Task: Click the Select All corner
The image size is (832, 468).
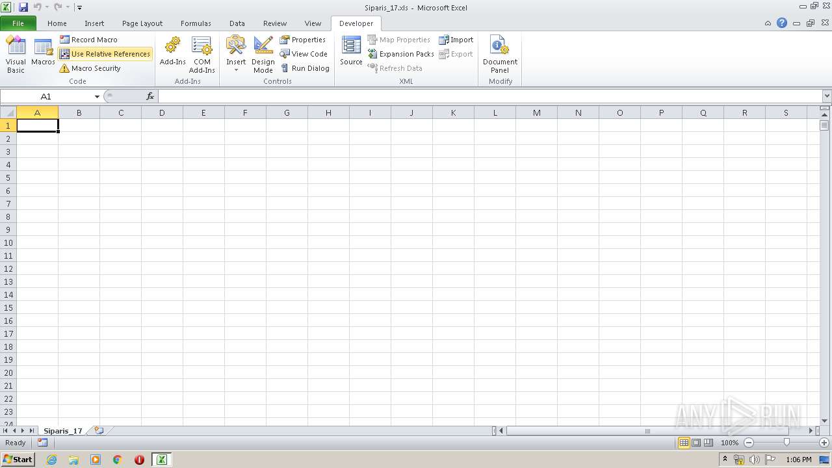Action: pos(8,112)
